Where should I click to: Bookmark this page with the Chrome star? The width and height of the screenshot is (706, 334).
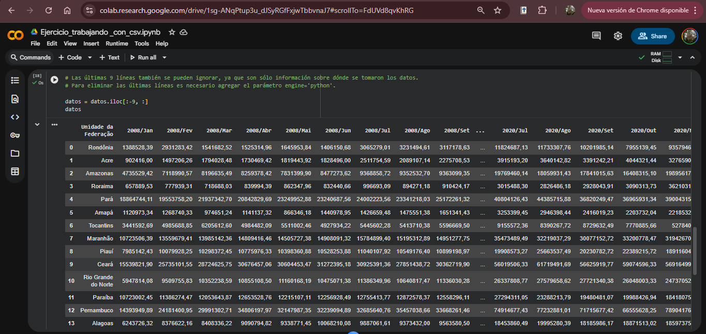click(498, 10)
